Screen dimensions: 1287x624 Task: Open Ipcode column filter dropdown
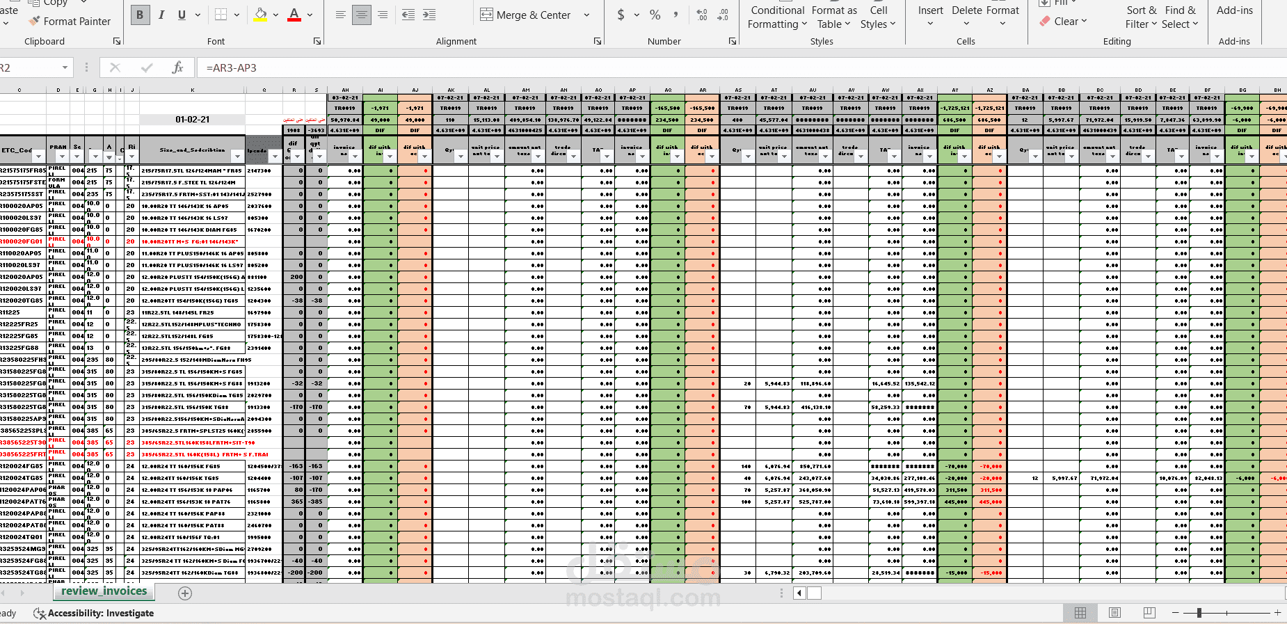click(x=275, y=157)
